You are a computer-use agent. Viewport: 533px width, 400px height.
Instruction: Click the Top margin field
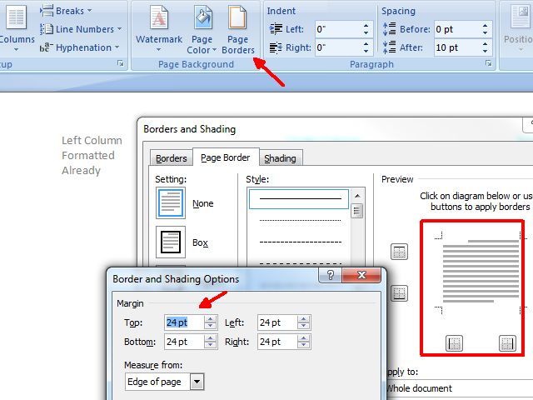pos(184,322)
